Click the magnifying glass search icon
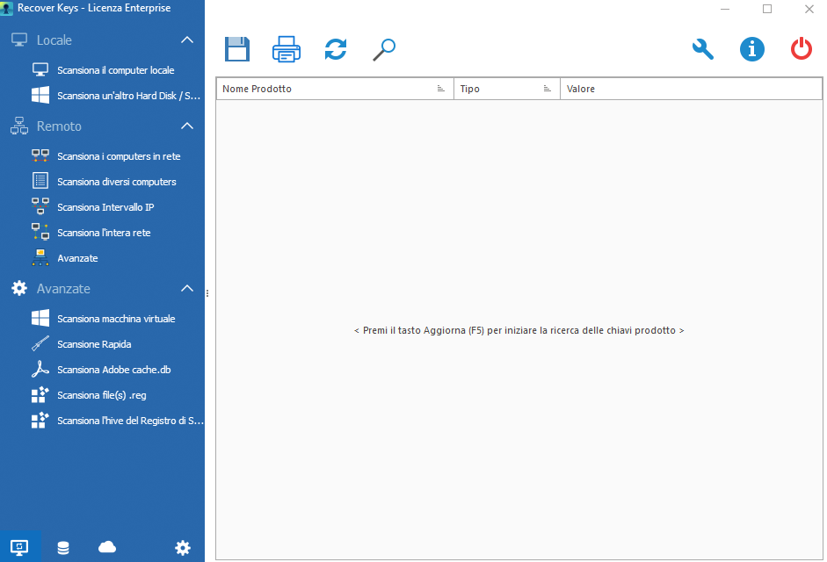The width and height of the screenshot is (827, 562). point(384,49)
